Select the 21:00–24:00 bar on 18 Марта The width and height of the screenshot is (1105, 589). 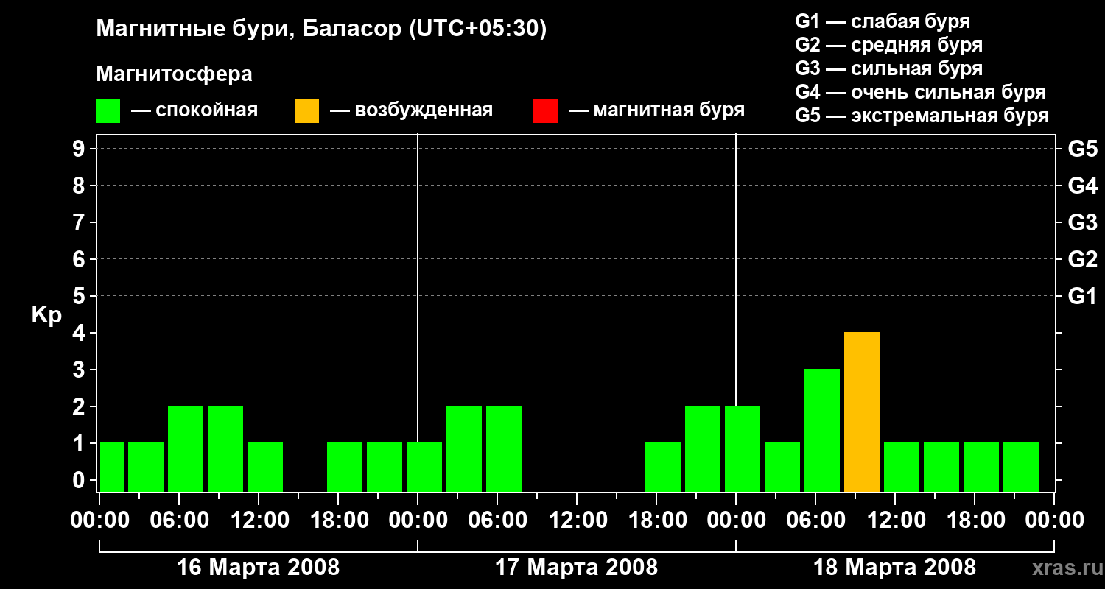pyautogui.click(x=1021, y=468)
